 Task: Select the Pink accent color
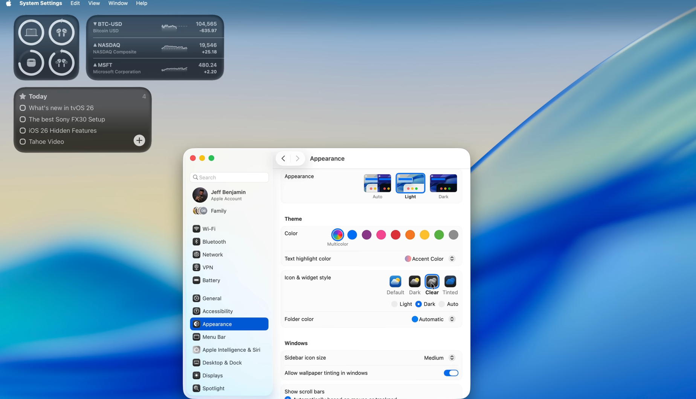pos(381,235)
